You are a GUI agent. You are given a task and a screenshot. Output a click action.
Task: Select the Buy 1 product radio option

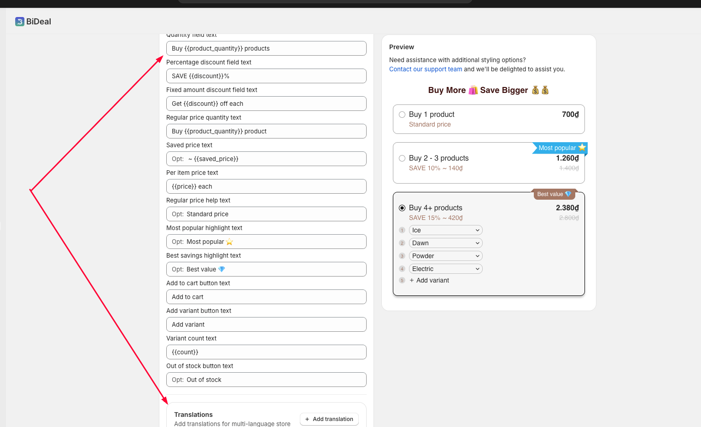click(x=402, y=115)
